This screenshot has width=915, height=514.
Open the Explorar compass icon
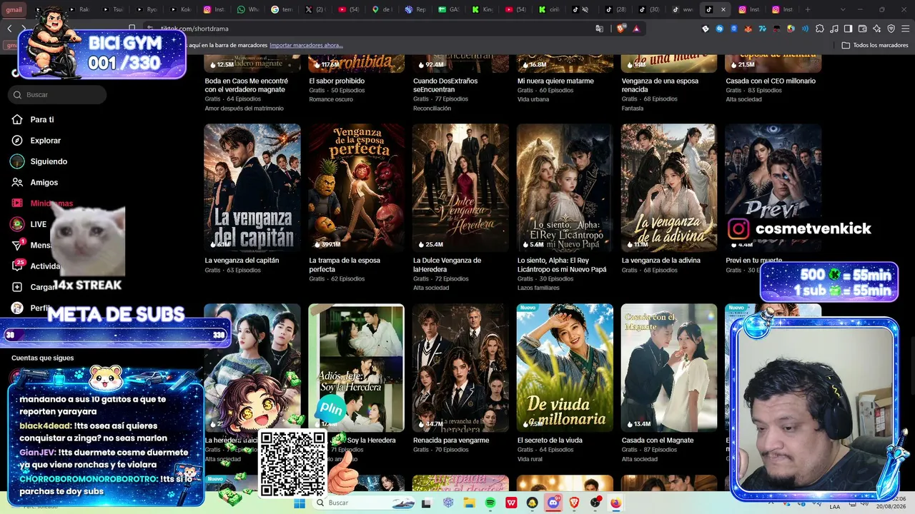(x=17, y=141)
